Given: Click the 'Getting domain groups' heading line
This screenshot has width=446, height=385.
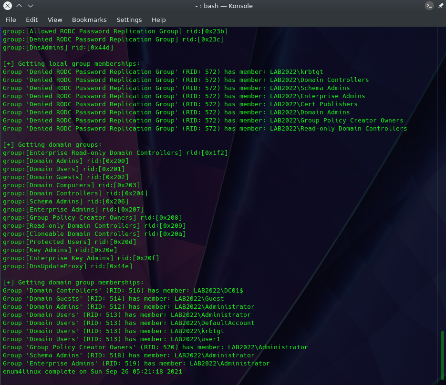Looking at the screenshot, I should click(x=52, y=145).
